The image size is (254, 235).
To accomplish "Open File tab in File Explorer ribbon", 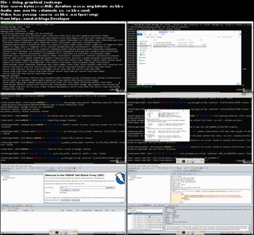I will click(x=140, y=34).
